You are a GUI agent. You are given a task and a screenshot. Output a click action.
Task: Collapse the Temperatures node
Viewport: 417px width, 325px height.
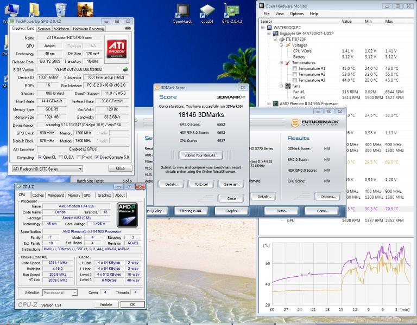[281, 63]
